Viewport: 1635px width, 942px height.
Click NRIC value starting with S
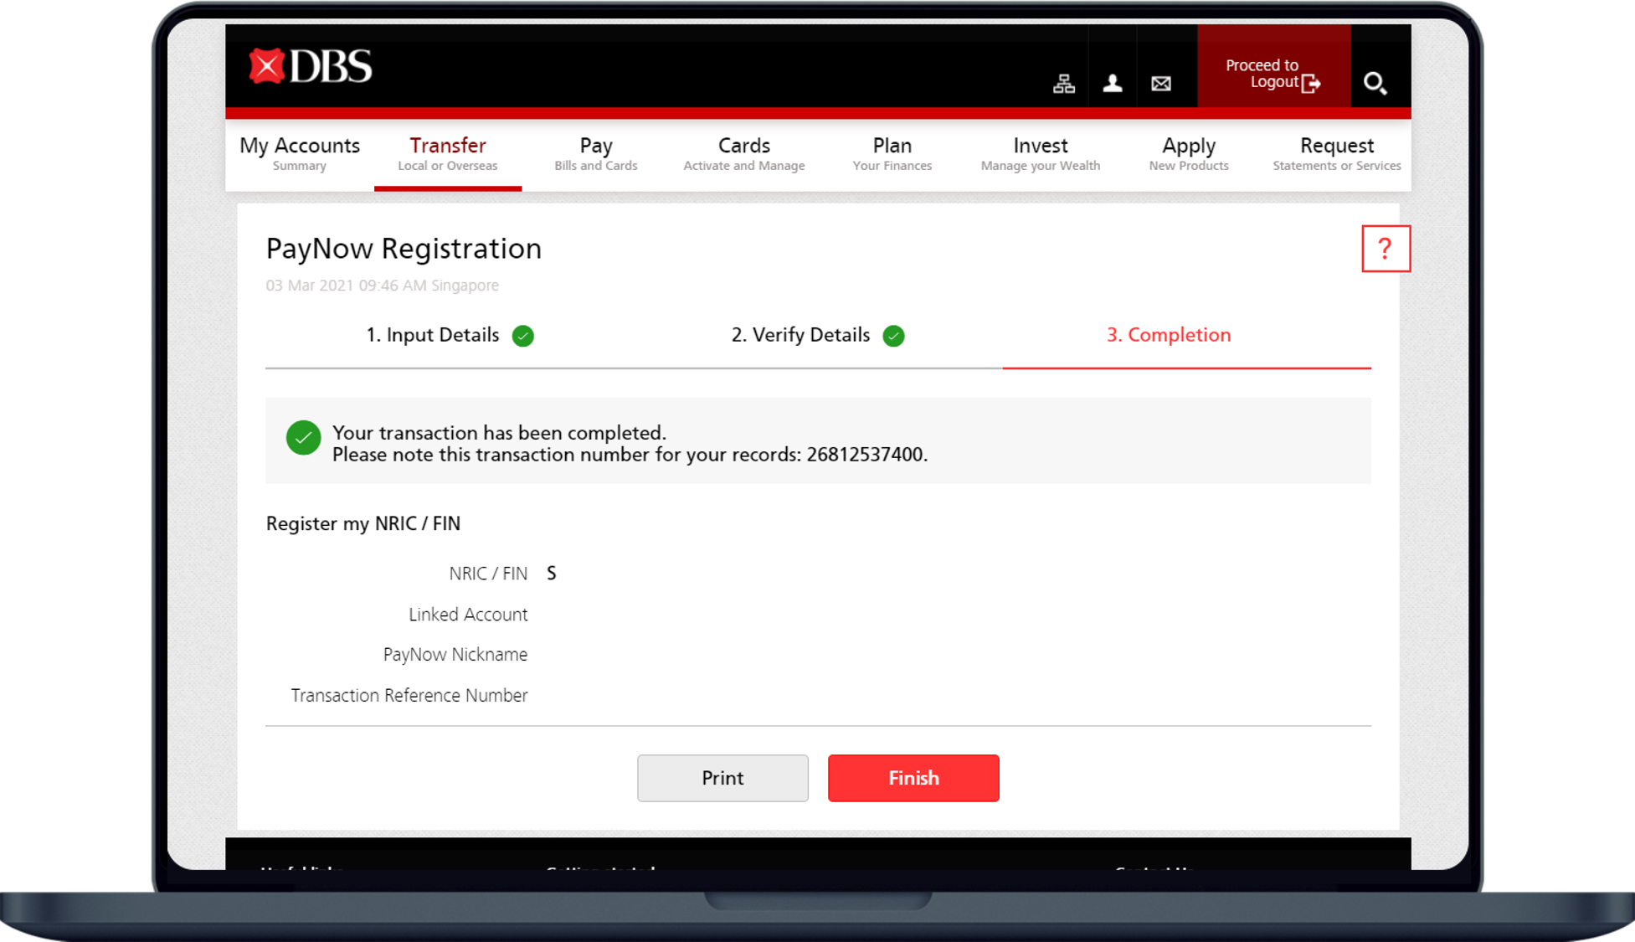[552, 574]
